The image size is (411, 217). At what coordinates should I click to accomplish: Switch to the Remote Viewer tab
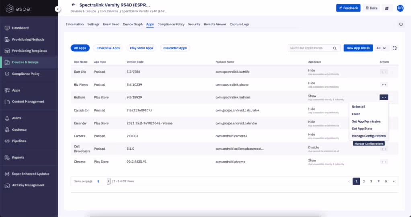(x=215, y=24)
